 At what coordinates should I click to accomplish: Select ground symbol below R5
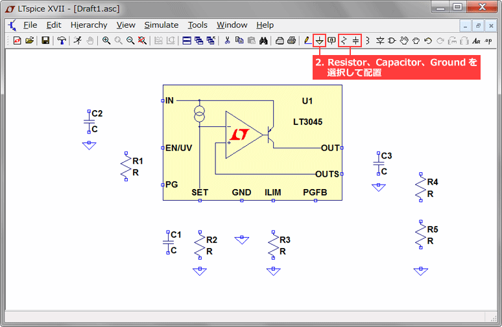coord(421,271)
